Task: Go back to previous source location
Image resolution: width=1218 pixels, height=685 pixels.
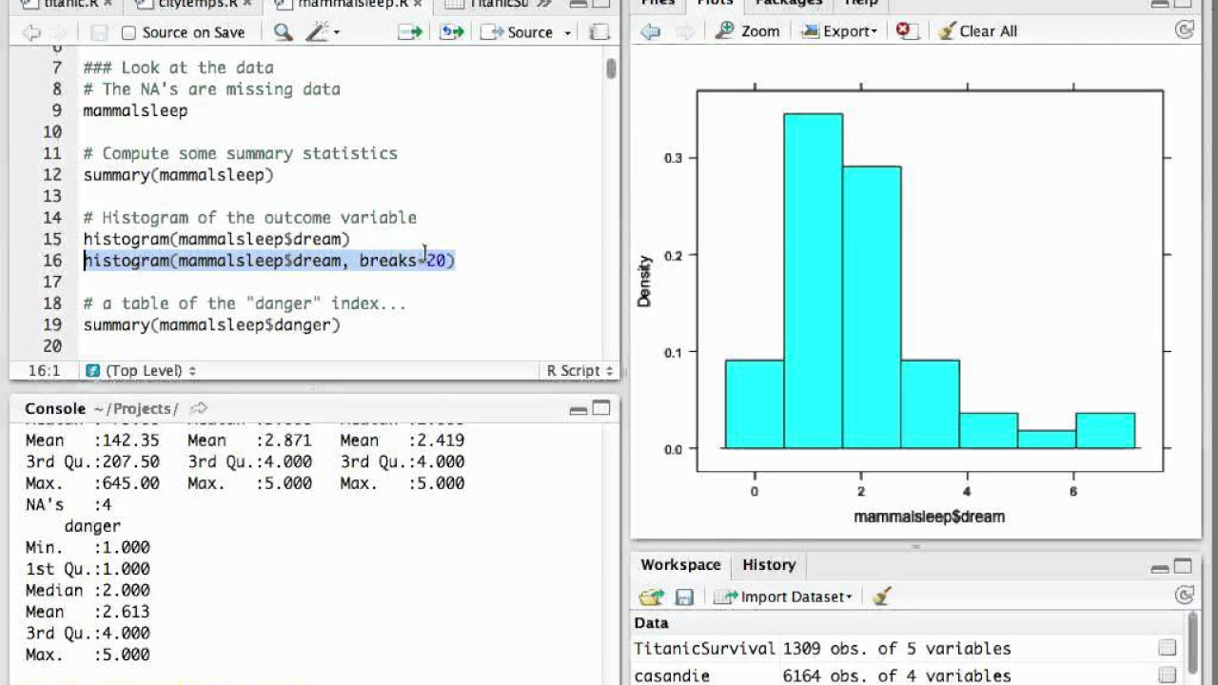Action: (30, 32)
